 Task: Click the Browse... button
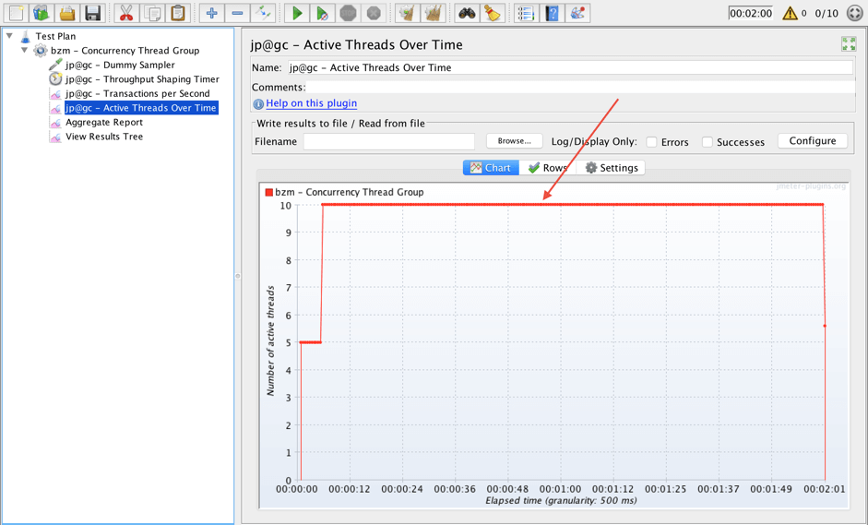[515, 141]
